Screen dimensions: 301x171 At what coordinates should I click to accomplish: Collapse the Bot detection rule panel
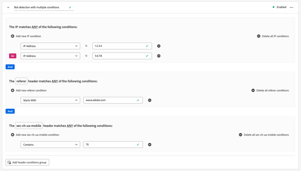pyautogui.click(x=8, y=7)
